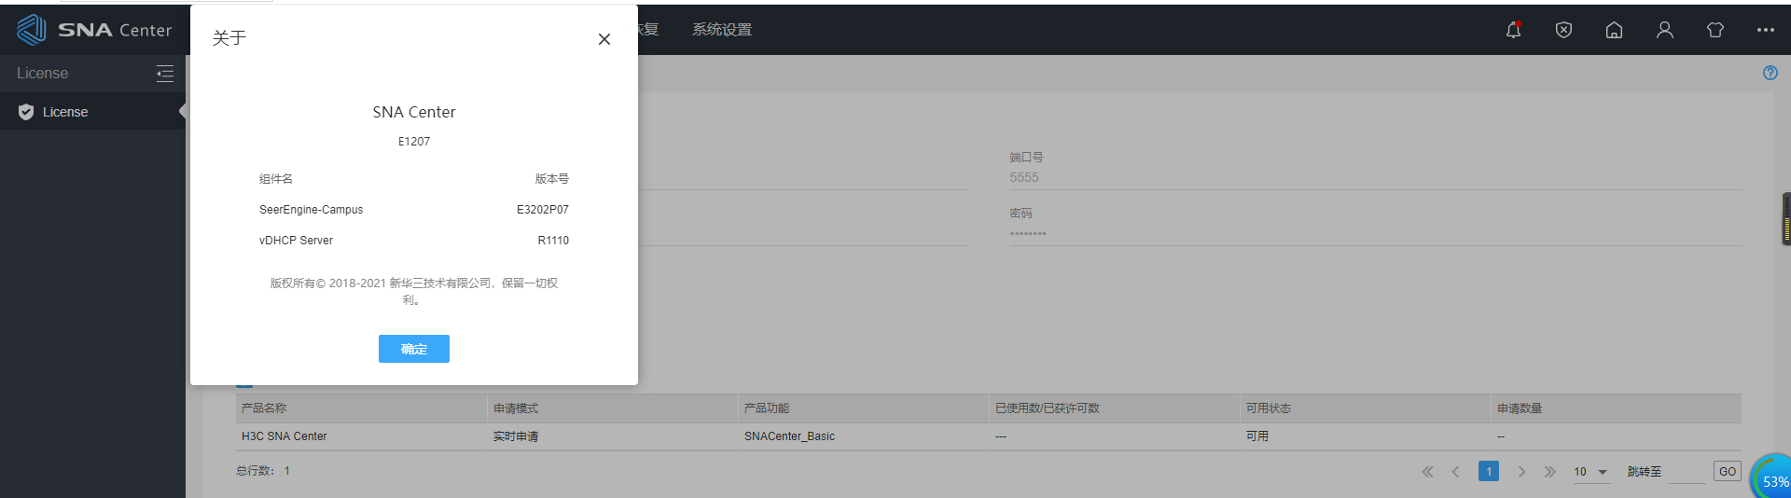The width and height of the screenshot is (1791, 498).
Task: Click the 总行数 total rows text
Action: point(263,471)
